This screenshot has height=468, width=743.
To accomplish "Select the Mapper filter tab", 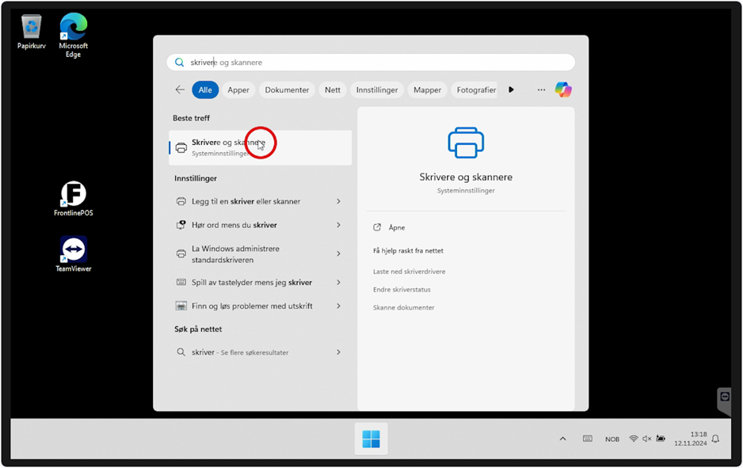I will pos(427,89).
